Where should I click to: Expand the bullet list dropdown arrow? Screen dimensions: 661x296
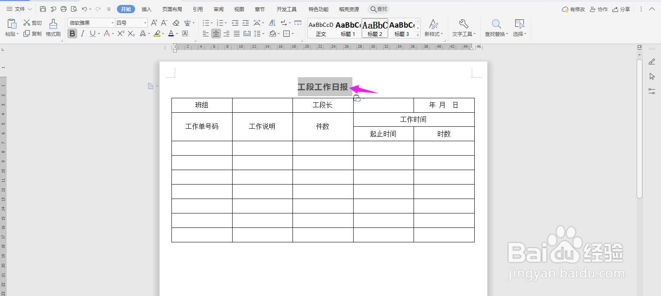tap(212, 23)
